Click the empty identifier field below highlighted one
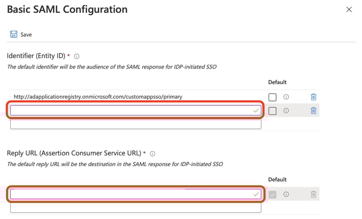Screen dimensions: 362x219 tap(135, 124)
